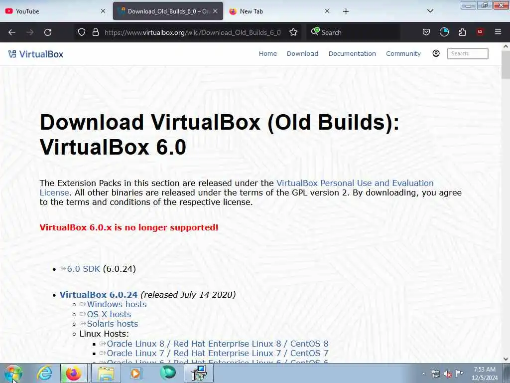Show hidden system tray icons arrow

pyautogui.click(x=423, y=374)
